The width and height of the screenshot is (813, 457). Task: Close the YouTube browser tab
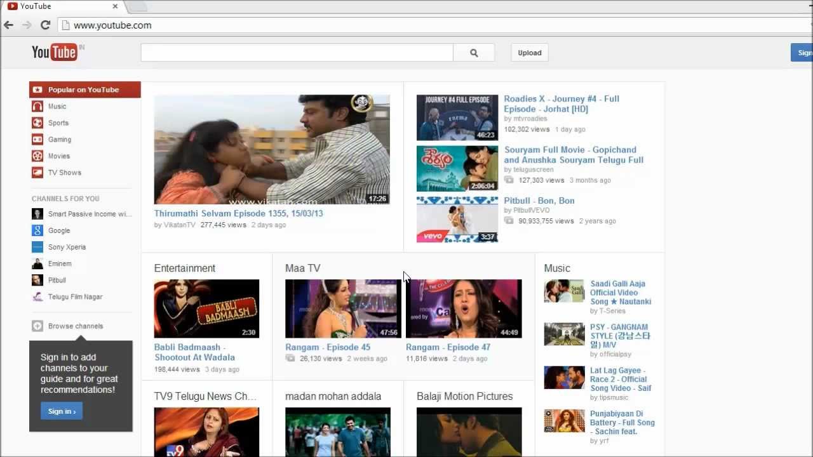coord(115,6)
